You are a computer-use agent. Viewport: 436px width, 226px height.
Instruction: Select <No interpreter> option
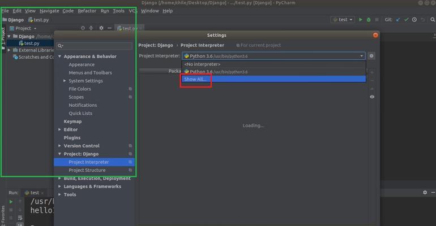pos(274,64)
